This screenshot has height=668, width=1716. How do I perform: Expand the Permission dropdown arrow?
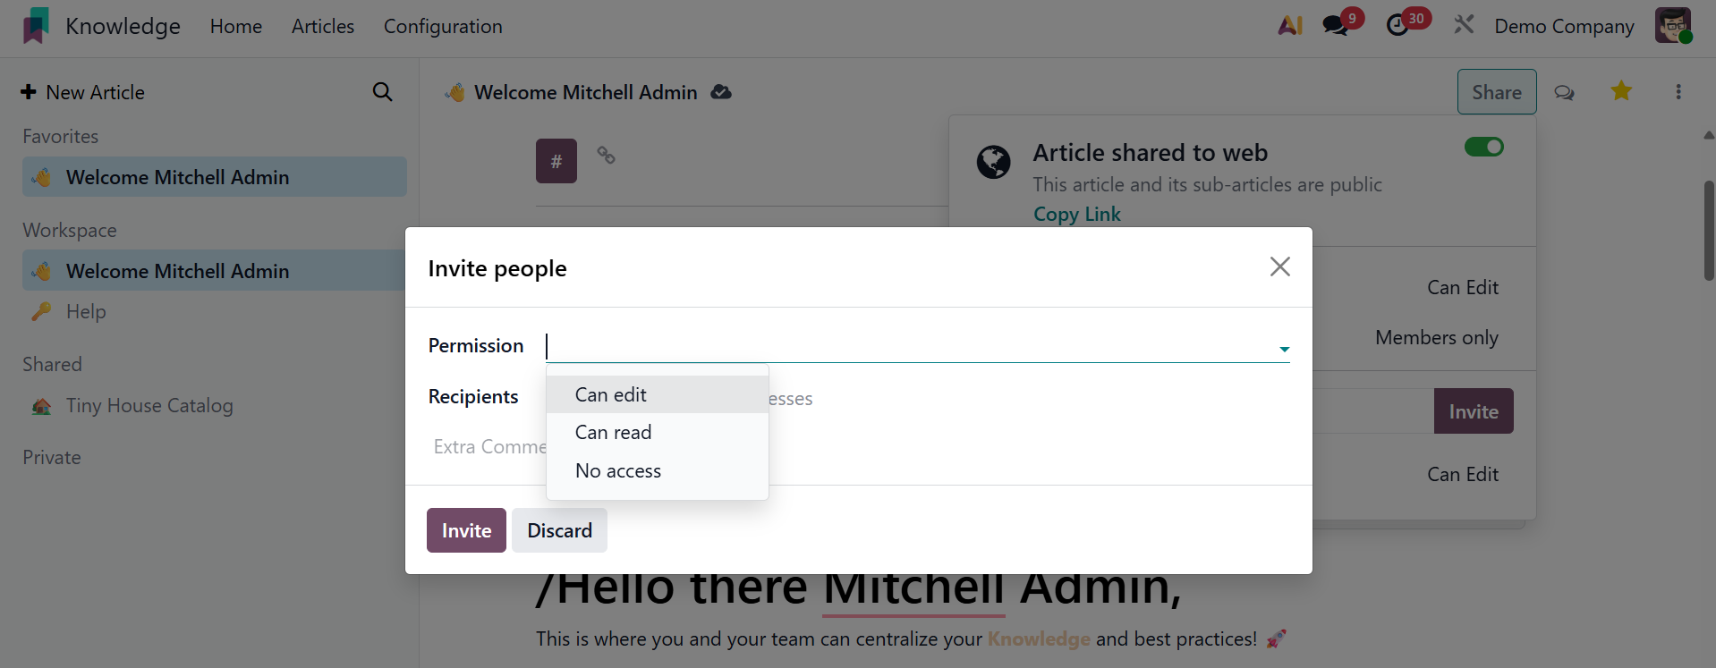(x=1284, y=349)
